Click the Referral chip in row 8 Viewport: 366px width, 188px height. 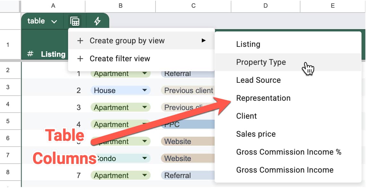point(178,175)
